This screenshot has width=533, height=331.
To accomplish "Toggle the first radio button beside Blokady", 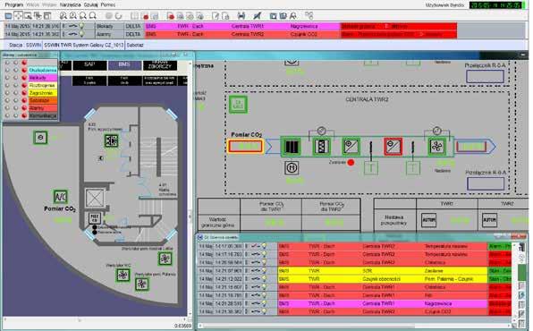I will [7, 78].
